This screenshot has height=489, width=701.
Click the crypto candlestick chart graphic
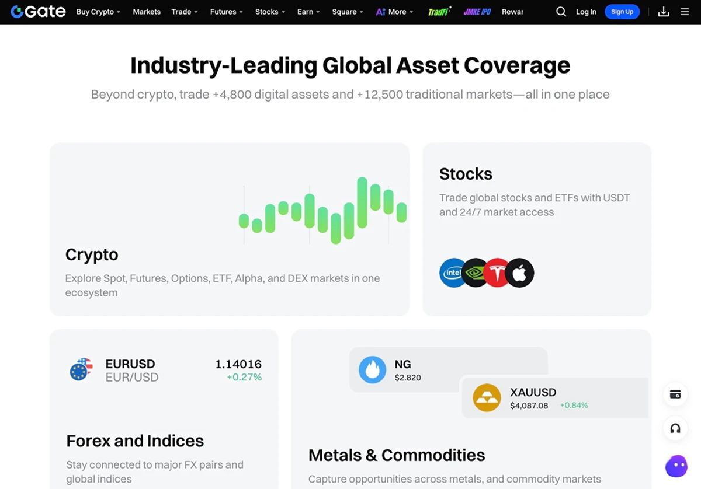pos(322,210)
